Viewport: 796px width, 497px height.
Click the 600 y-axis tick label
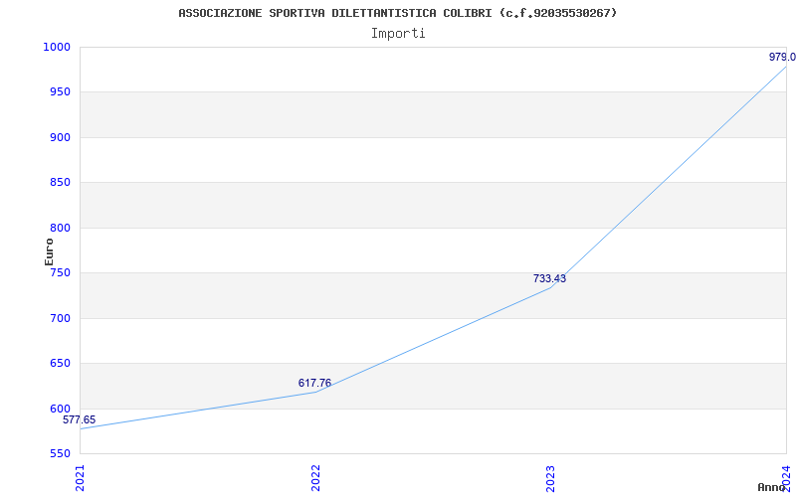[60, 409]
